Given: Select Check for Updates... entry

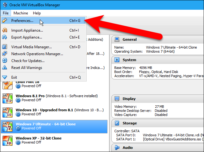Looking at the screenshot, I should [x=43, y=61].
